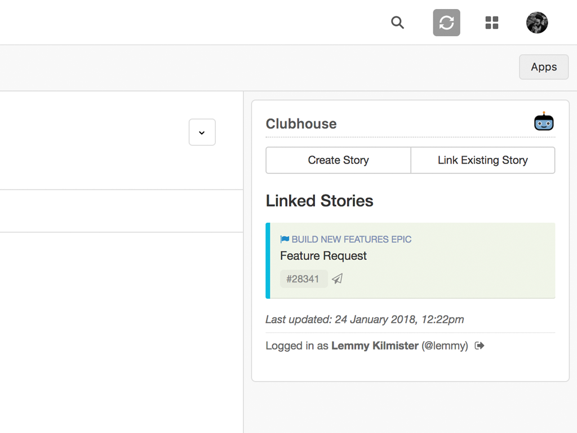Open the user profile avatar
Screen dimensions: 577x433
pos(537,23)
